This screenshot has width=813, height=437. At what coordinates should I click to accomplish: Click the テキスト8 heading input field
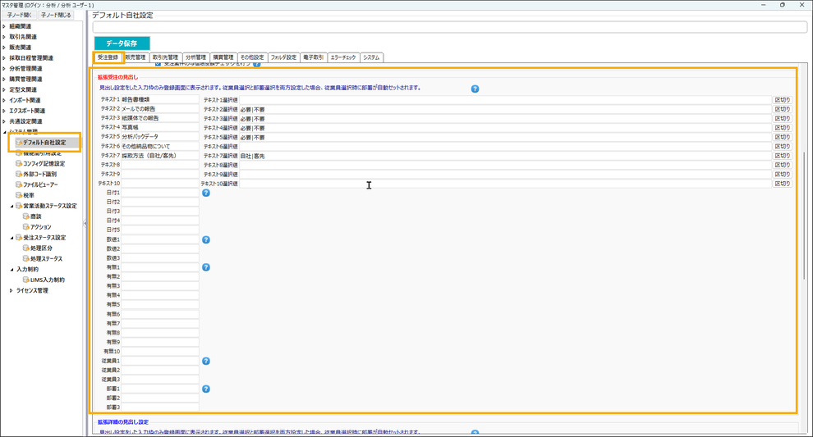(x=160, y=165)
